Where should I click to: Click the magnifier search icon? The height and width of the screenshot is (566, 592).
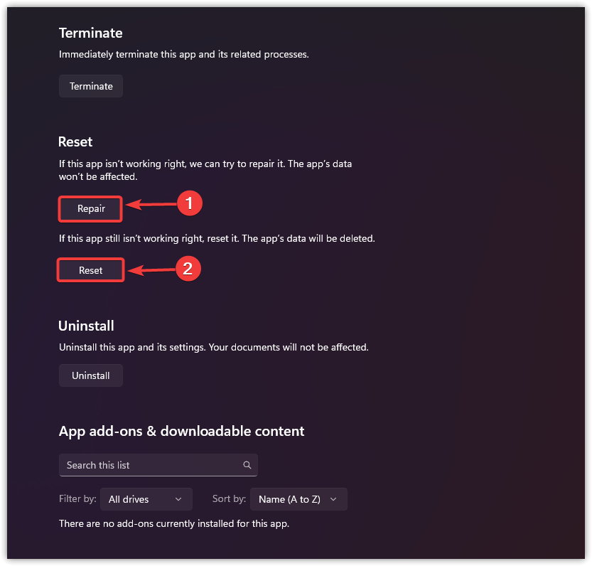[x=247, y=465]
